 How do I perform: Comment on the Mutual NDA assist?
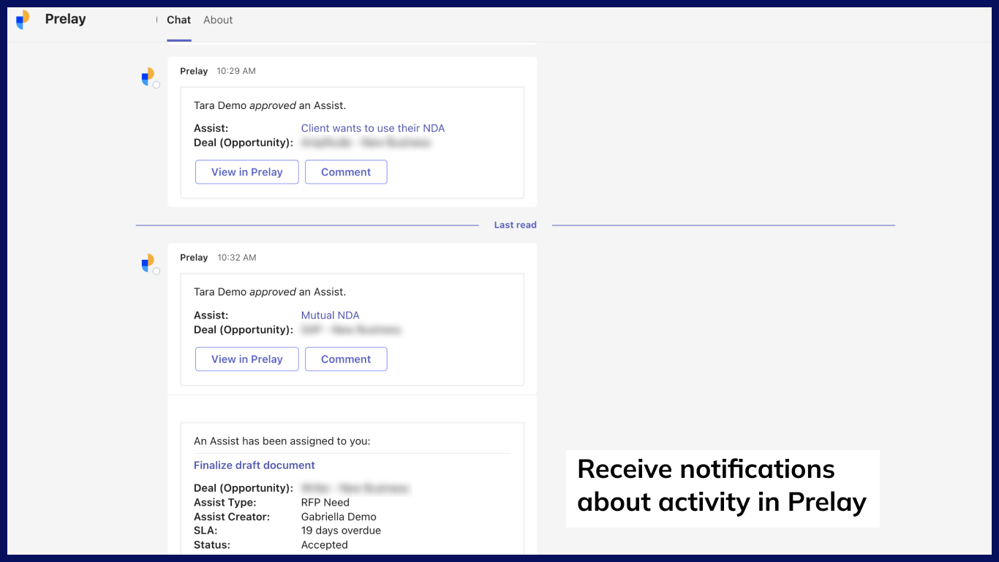346,359
